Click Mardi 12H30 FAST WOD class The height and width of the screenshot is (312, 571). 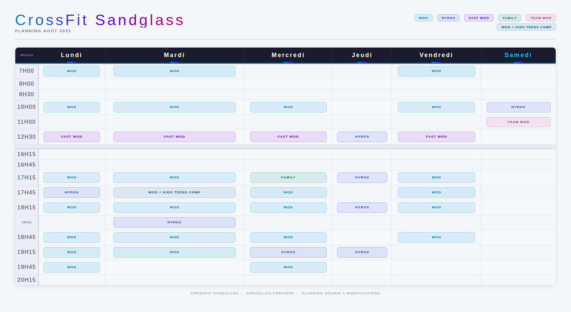[174, 137]
